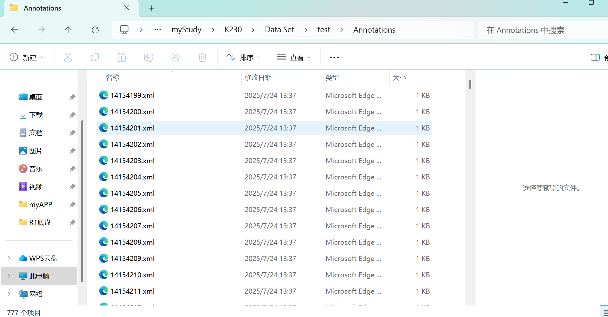
Task: Click the Share icon in toolbar
Action: (x=176, y=57)
